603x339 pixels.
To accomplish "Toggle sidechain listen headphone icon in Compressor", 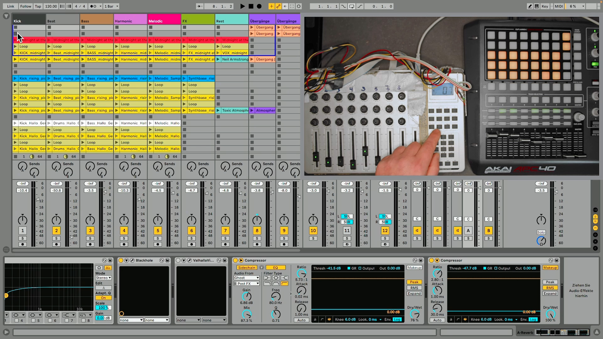I will click(x=262, y=268).
